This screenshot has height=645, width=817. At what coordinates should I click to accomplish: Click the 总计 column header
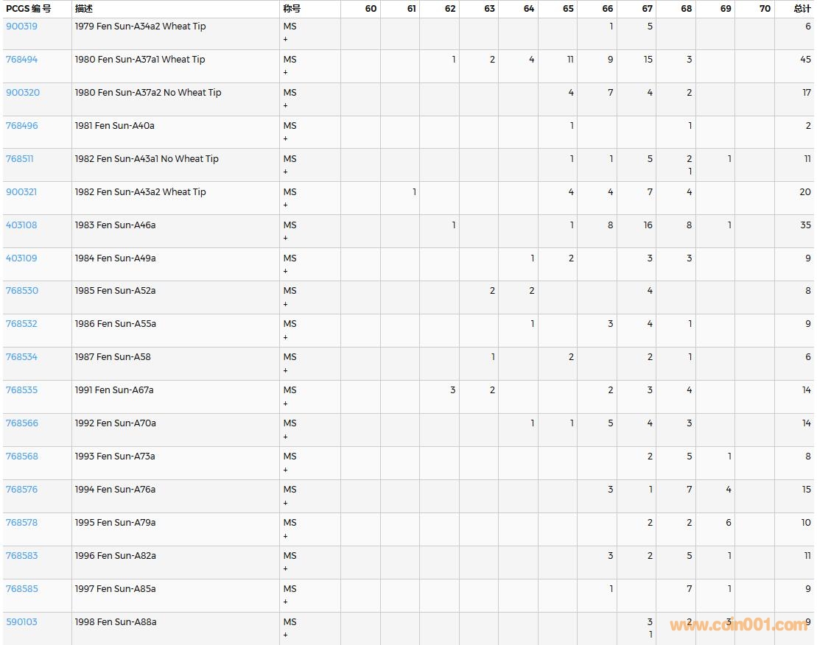802,9
